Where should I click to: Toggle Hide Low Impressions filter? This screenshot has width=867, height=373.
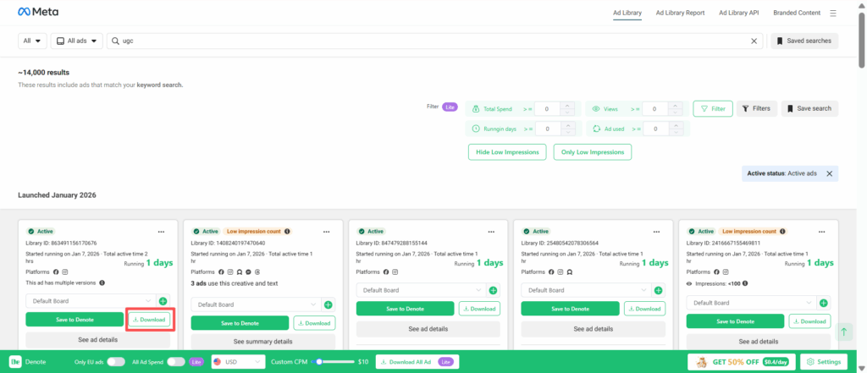click(506, 152)
